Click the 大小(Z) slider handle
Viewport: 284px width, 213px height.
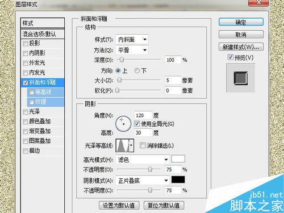(x=119, y=80)
